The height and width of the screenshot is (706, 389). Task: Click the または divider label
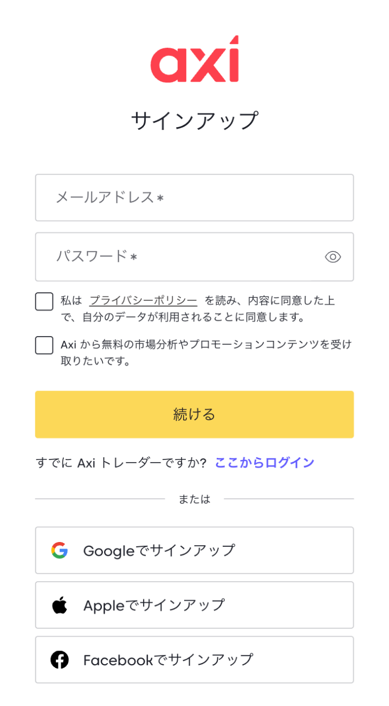[x=194, y=499]
